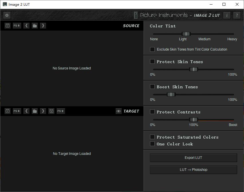Enable the Protect Saturated Colors checkbox
Image resolution: width=244 pixels, height=192 pixels.
(152, 137)
